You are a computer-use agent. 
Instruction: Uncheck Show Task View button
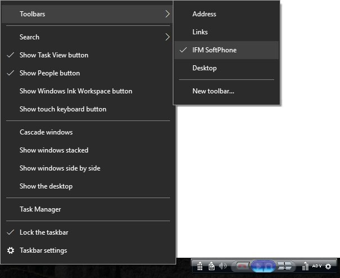(x=88, y=55)
